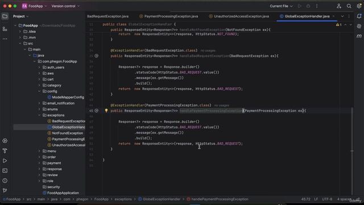Click the LF line separator indicator
The width and height of the screenshot is (364, 205).
(x=316, y=199)
